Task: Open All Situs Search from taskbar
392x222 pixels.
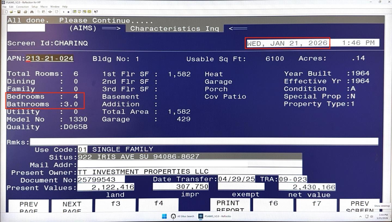Action: pos(183,216)
